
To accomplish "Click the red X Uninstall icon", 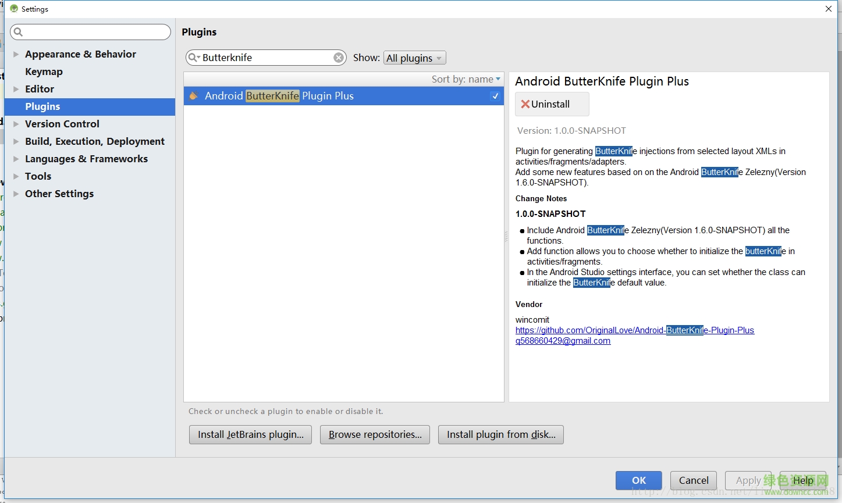I will coord(525,104).
